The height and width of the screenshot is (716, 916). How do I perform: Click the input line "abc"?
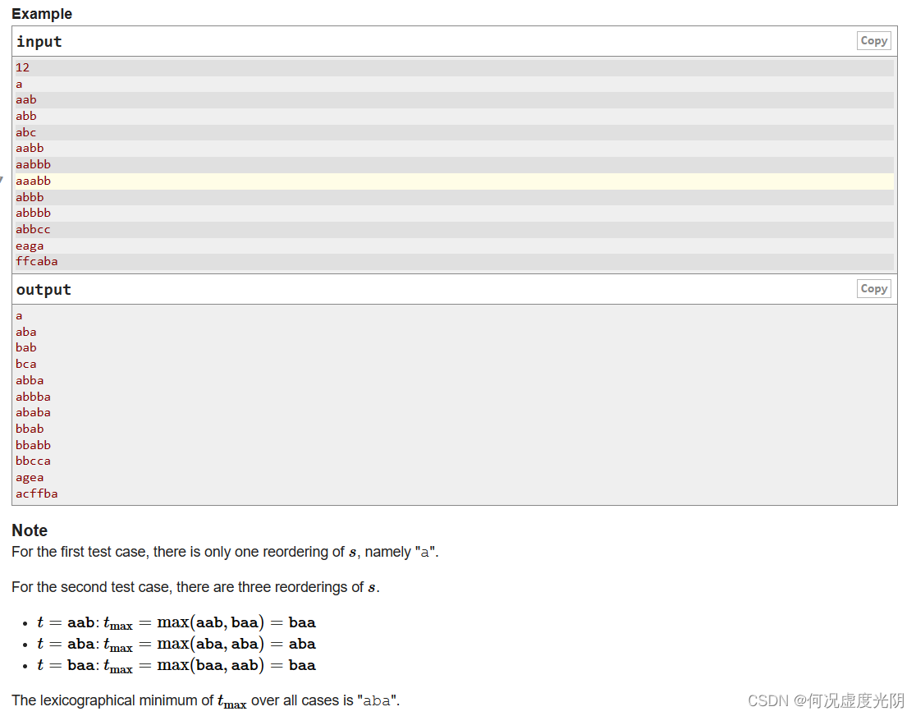pyautogui.click(x=25, y=131)
